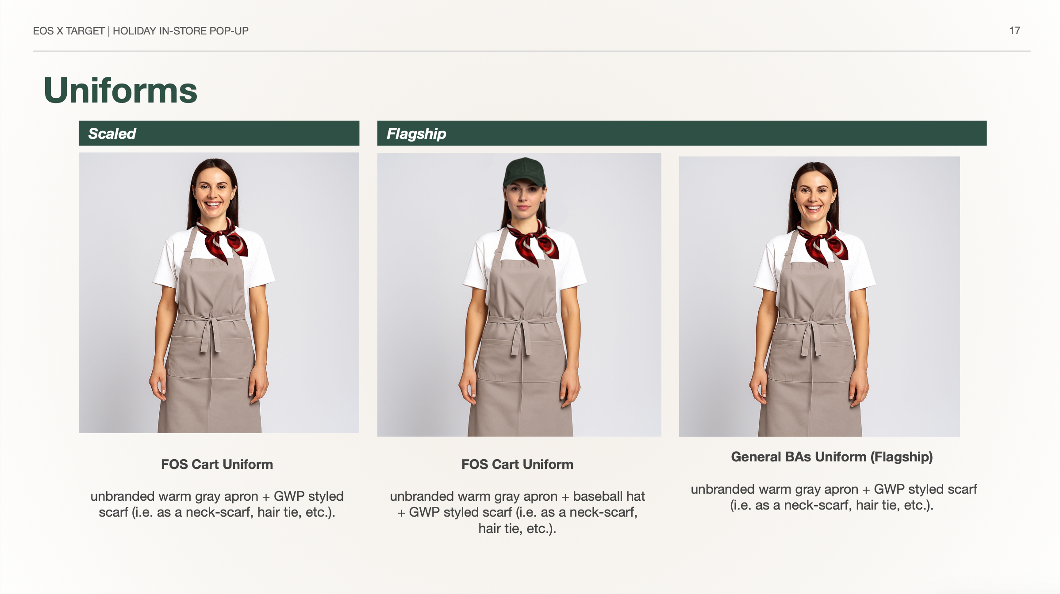The image size is (1060, 594).
Task: Click the Uniforms slide title
Action: (120, 90)
